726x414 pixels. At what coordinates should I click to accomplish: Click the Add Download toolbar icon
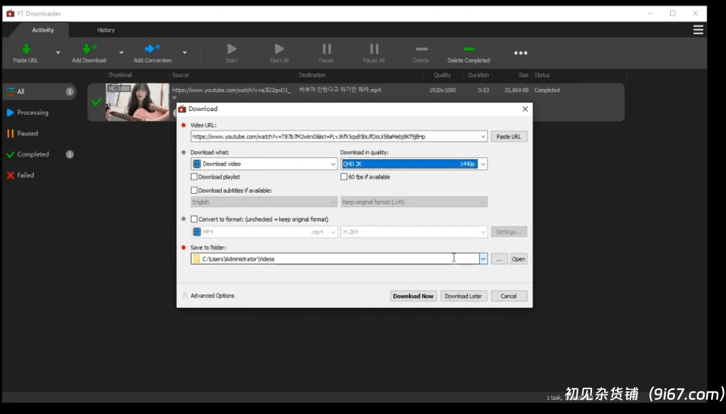[89, 50]
